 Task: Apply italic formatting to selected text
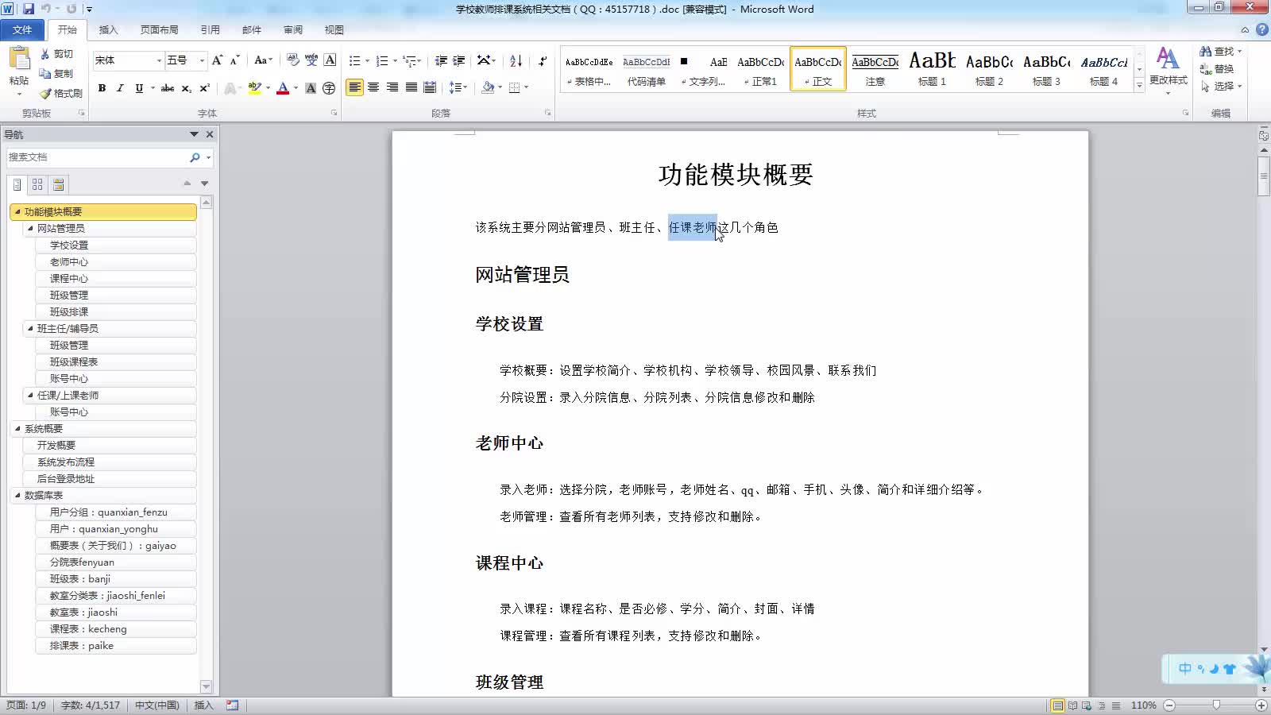tap(120, 88)
